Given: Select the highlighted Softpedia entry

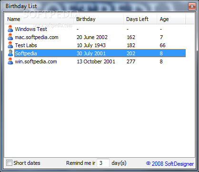Looking at the screenshot, I should [x=100, y=53].
